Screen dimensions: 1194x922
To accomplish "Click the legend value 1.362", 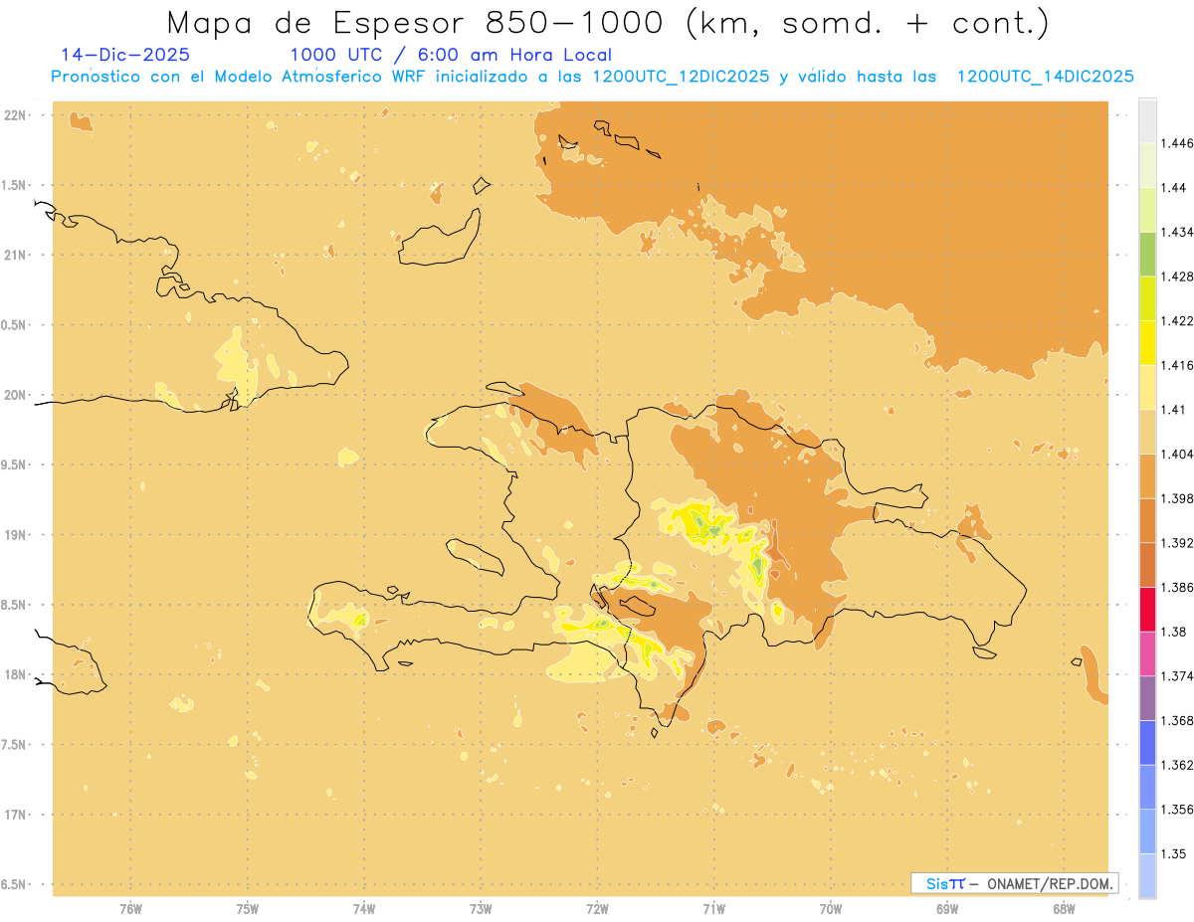I will [x=1178, y=765].
